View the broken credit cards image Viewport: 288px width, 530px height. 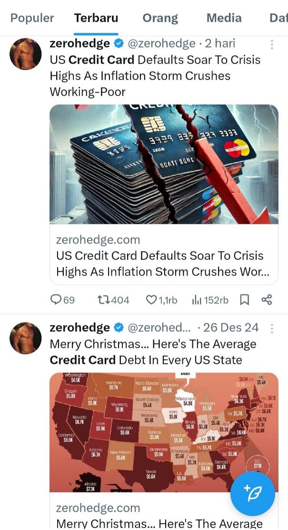[x=164, y=164]
